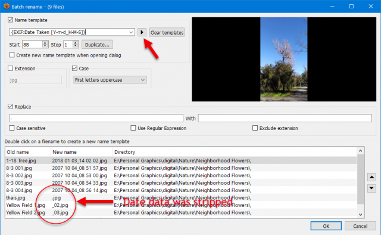Move selected file up with arrow button
Image resolution: width=381 pixels, height=235 pixels.
click(371, 177)
